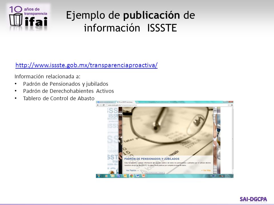Click 'PADRÓN DE PENSIONADOS Y JUBILADOS' heading
The width and height of the screenshot is (274, 205).
(152, 159)
